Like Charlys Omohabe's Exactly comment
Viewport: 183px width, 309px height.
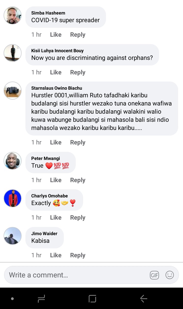(56, 218)
